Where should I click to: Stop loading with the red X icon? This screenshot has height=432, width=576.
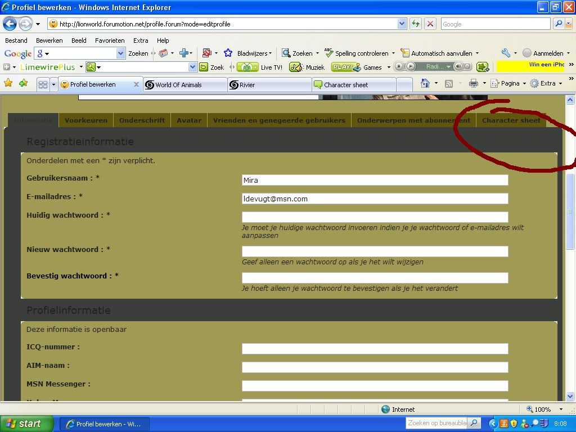pos(430,24)
